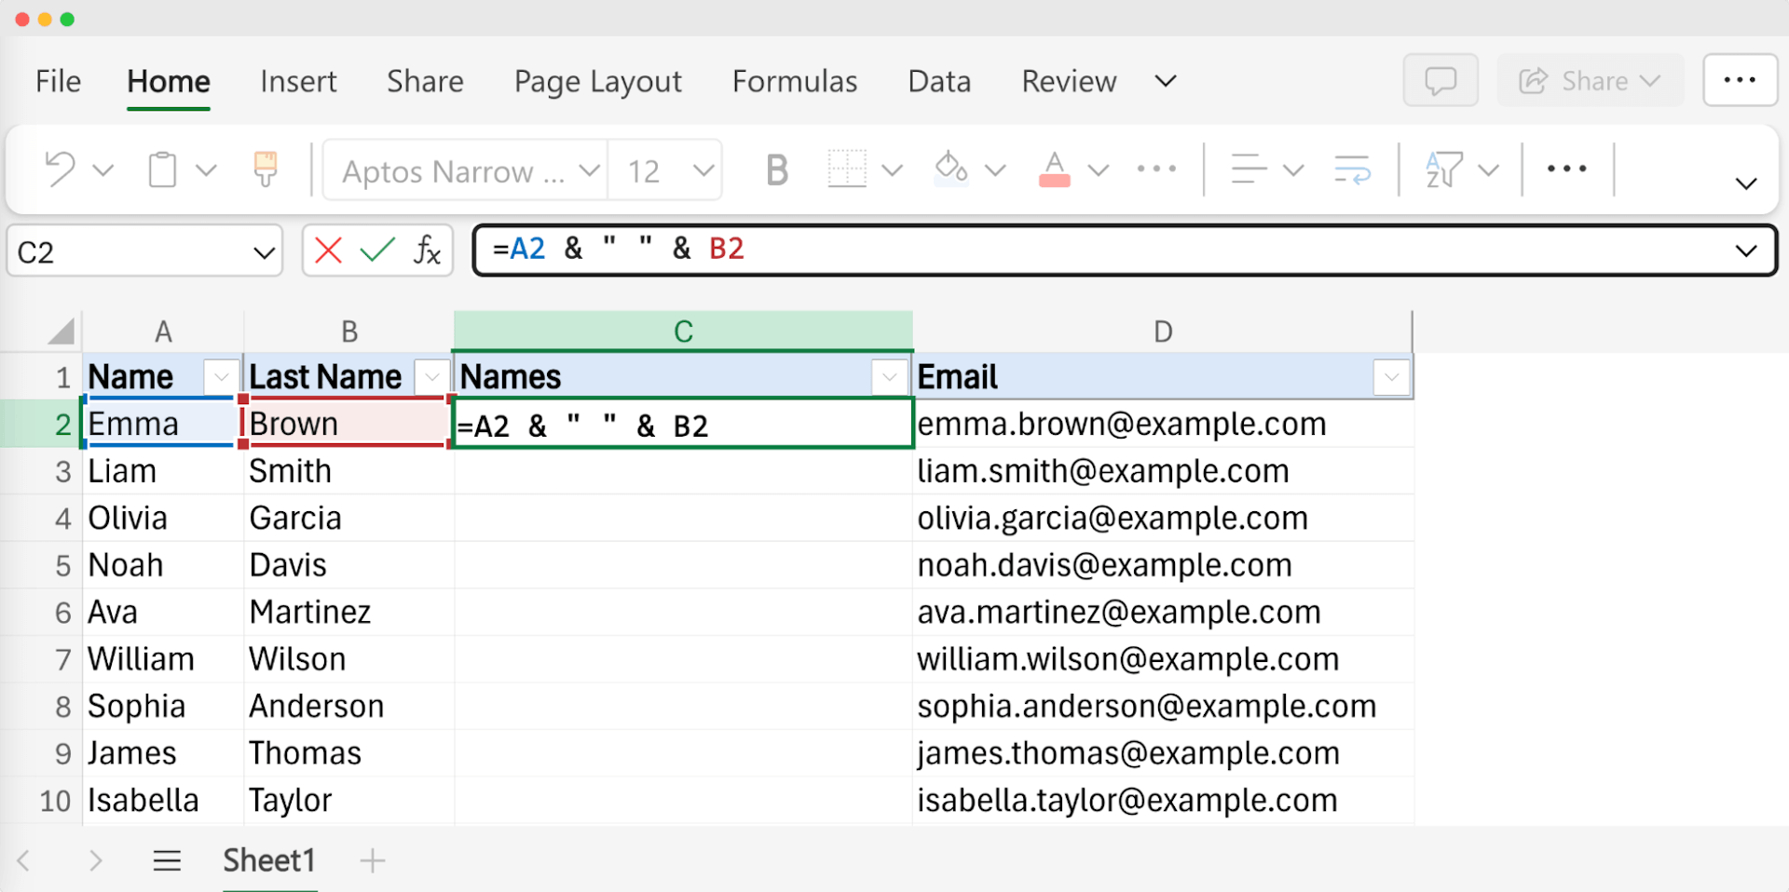Confirm the formula with the green checkmark
This screenshot has height=892, width=1789.
pyautogui.click(x=376, y=250)
